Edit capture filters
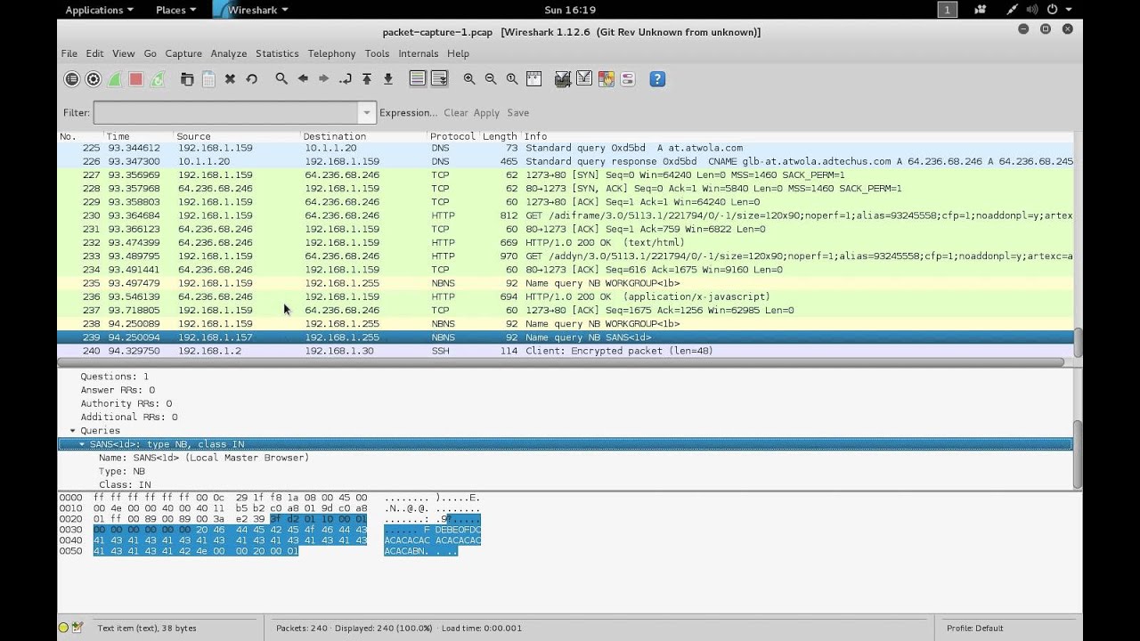The image size is (1140, 641). (x=563, y=79)
